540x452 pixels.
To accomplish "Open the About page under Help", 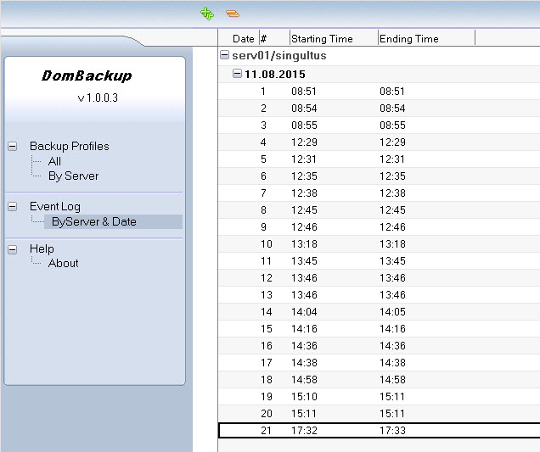I will coord(63,264).
